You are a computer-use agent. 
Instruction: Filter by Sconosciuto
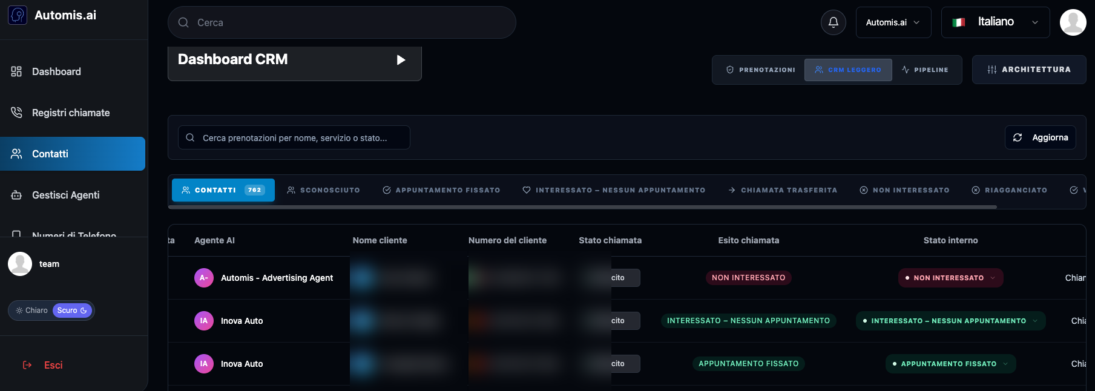[x=323, y=190]
